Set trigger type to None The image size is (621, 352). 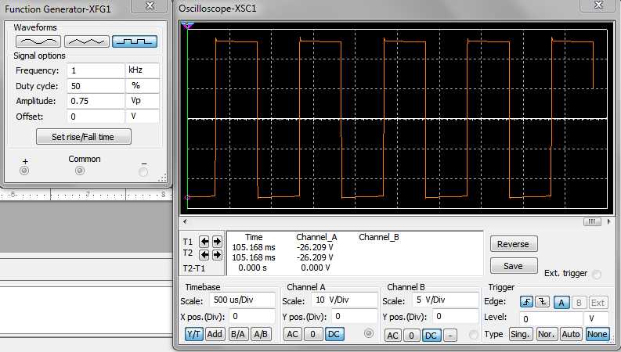(x=597, y=334)
